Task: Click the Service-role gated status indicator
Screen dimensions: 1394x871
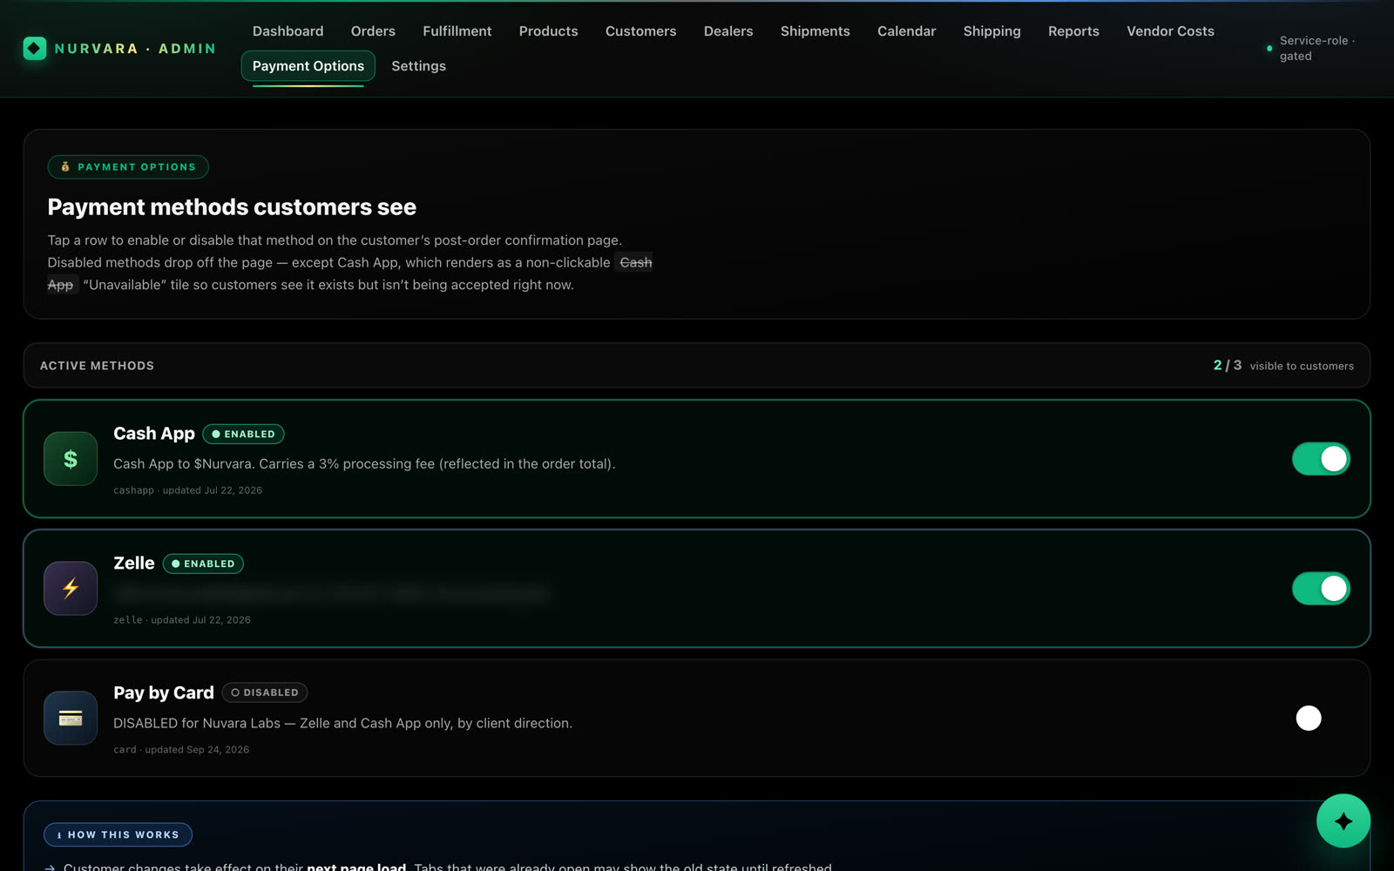Action: point(1311,48)
